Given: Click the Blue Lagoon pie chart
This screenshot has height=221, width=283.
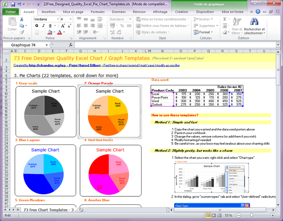Looking at the screenshot, I should (x=44, y=174).
